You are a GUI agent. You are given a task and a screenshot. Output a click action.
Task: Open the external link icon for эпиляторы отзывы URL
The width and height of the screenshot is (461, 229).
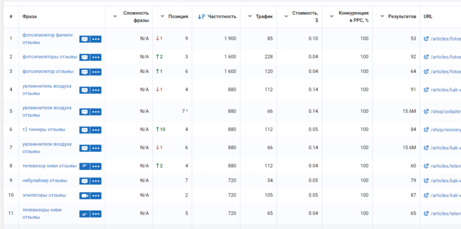(426, 195)
